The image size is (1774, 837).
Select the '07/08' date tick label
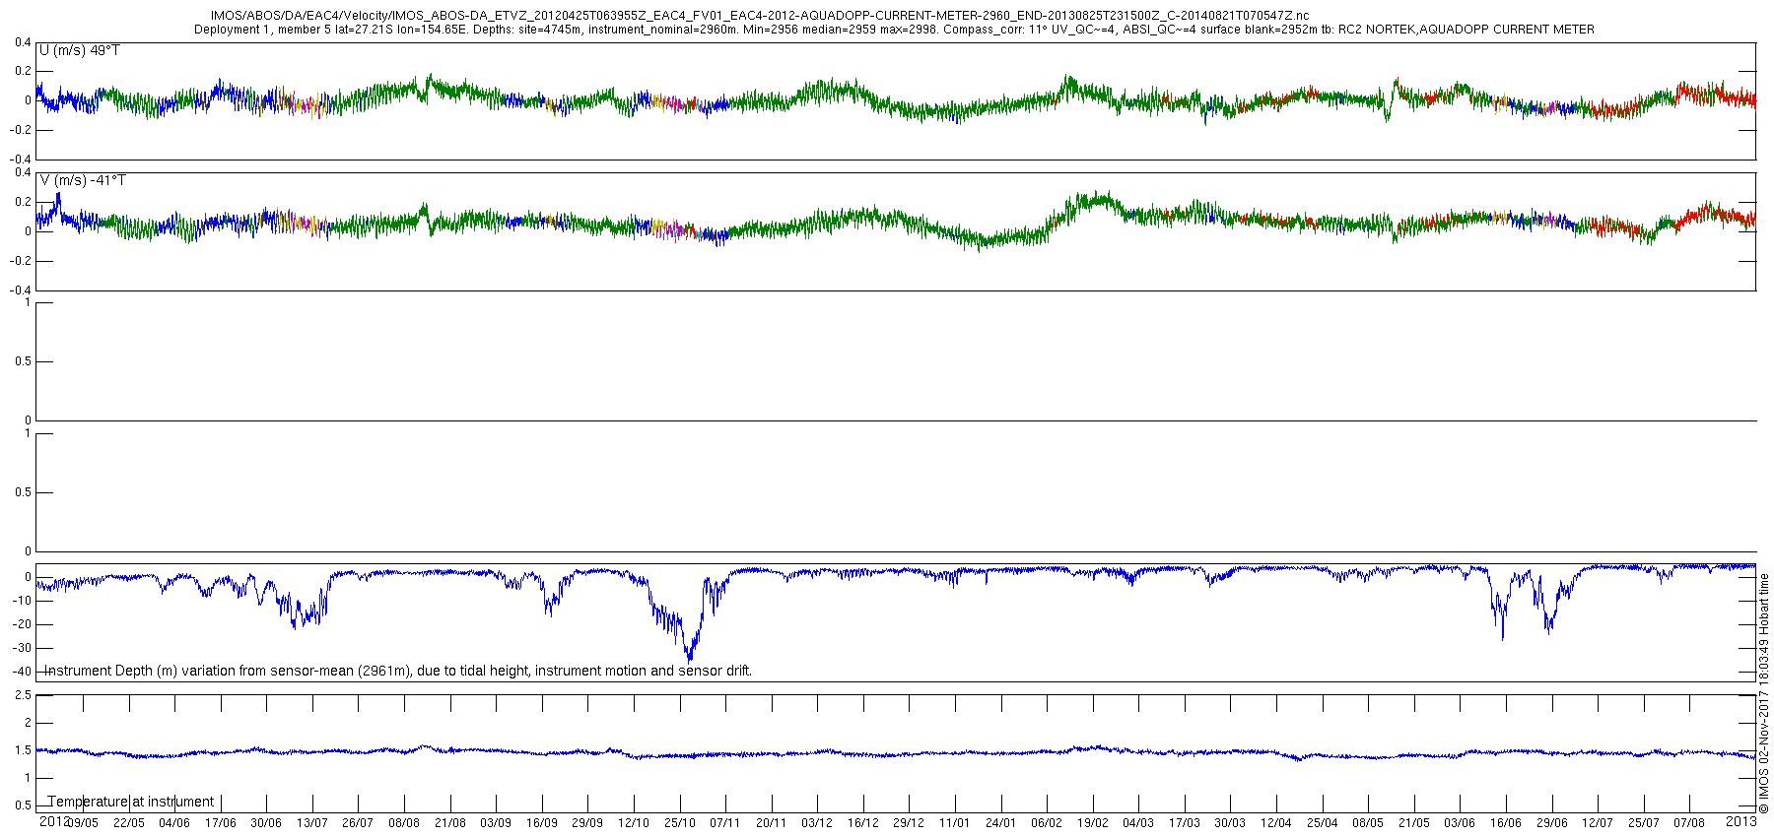click(x=1689, y=823)
